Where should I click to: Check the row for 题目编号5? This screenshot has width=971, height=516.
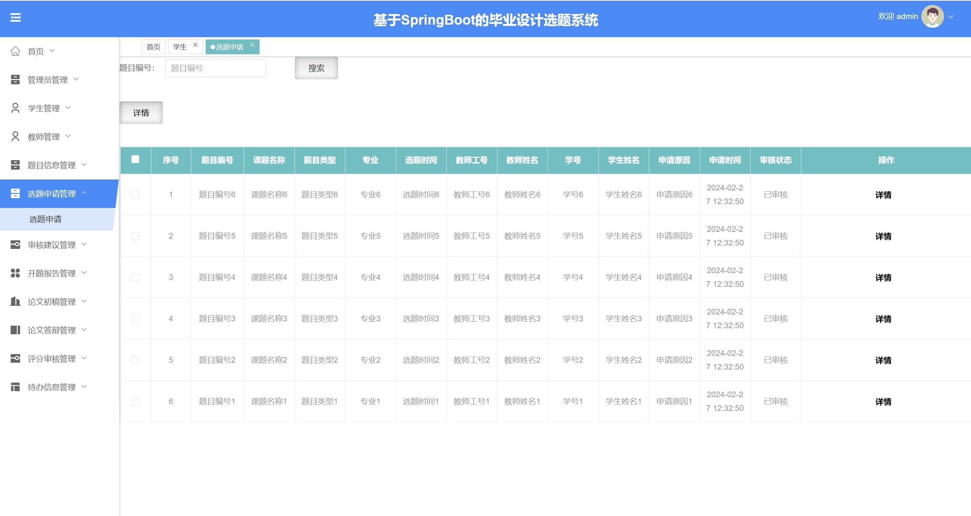click(x=135, y=236)
